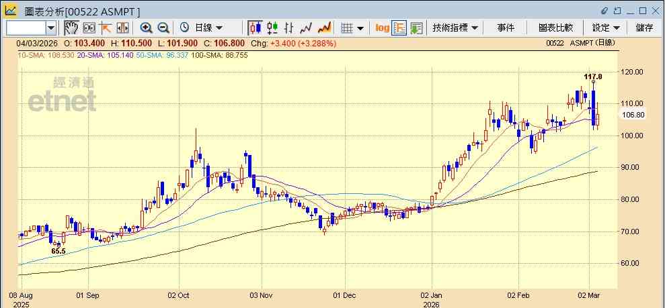This screenshot has width=665, height=308.
Task: Expand the grid options dropdown arrow
Action: point(360,28)
